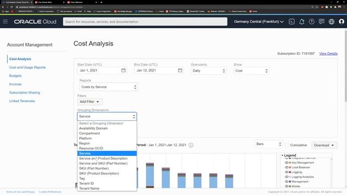The height and width of the screenshot is (195, 347).
Task: Choose Availability Domain grouping option
Action: [107, 128]
